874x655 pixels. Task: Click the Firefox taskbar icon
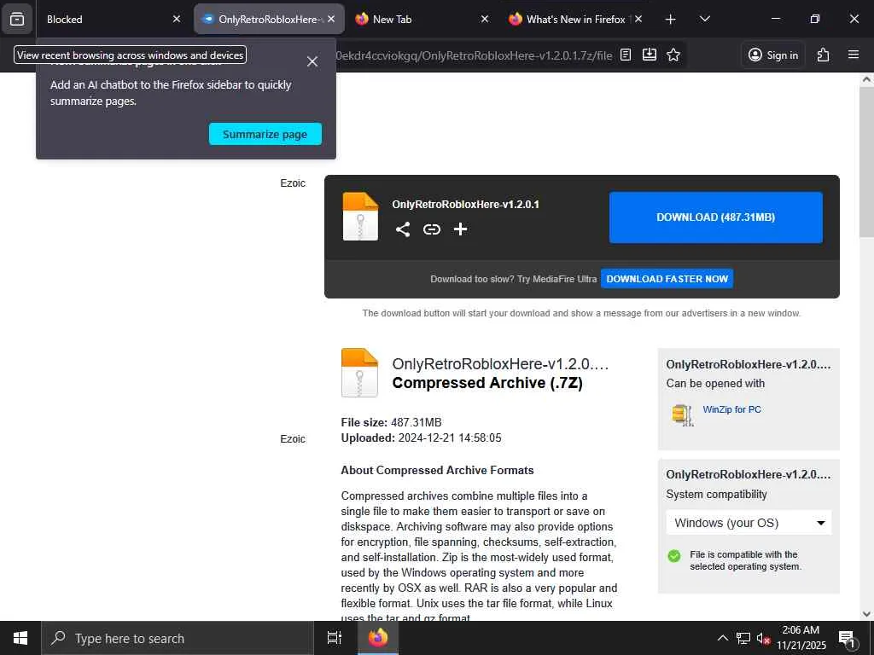pos(378,638)
